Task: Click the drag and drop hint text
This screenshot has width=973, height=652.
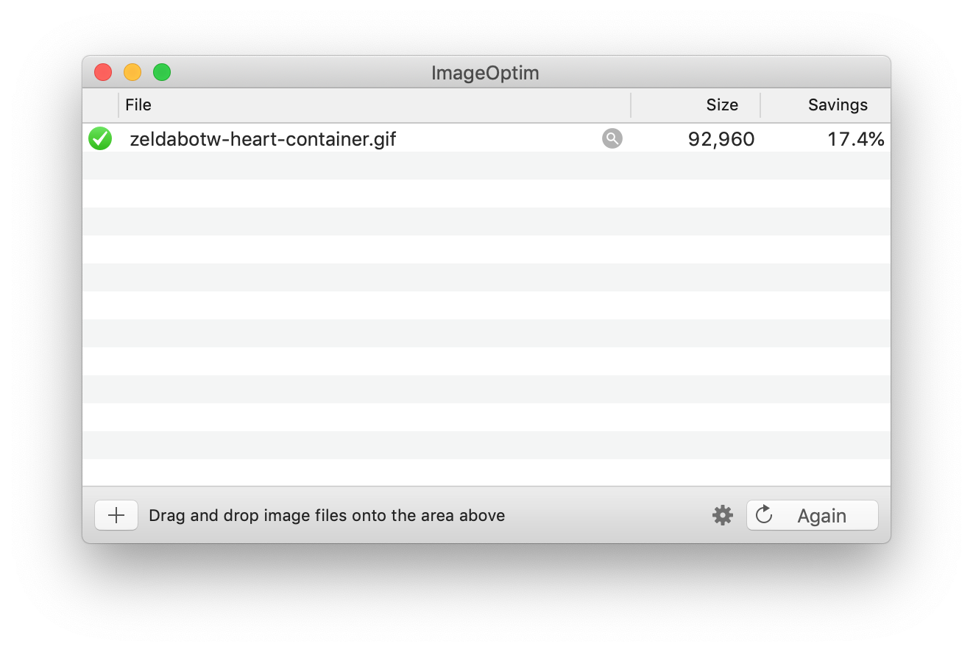Action: tap(327, 515)
